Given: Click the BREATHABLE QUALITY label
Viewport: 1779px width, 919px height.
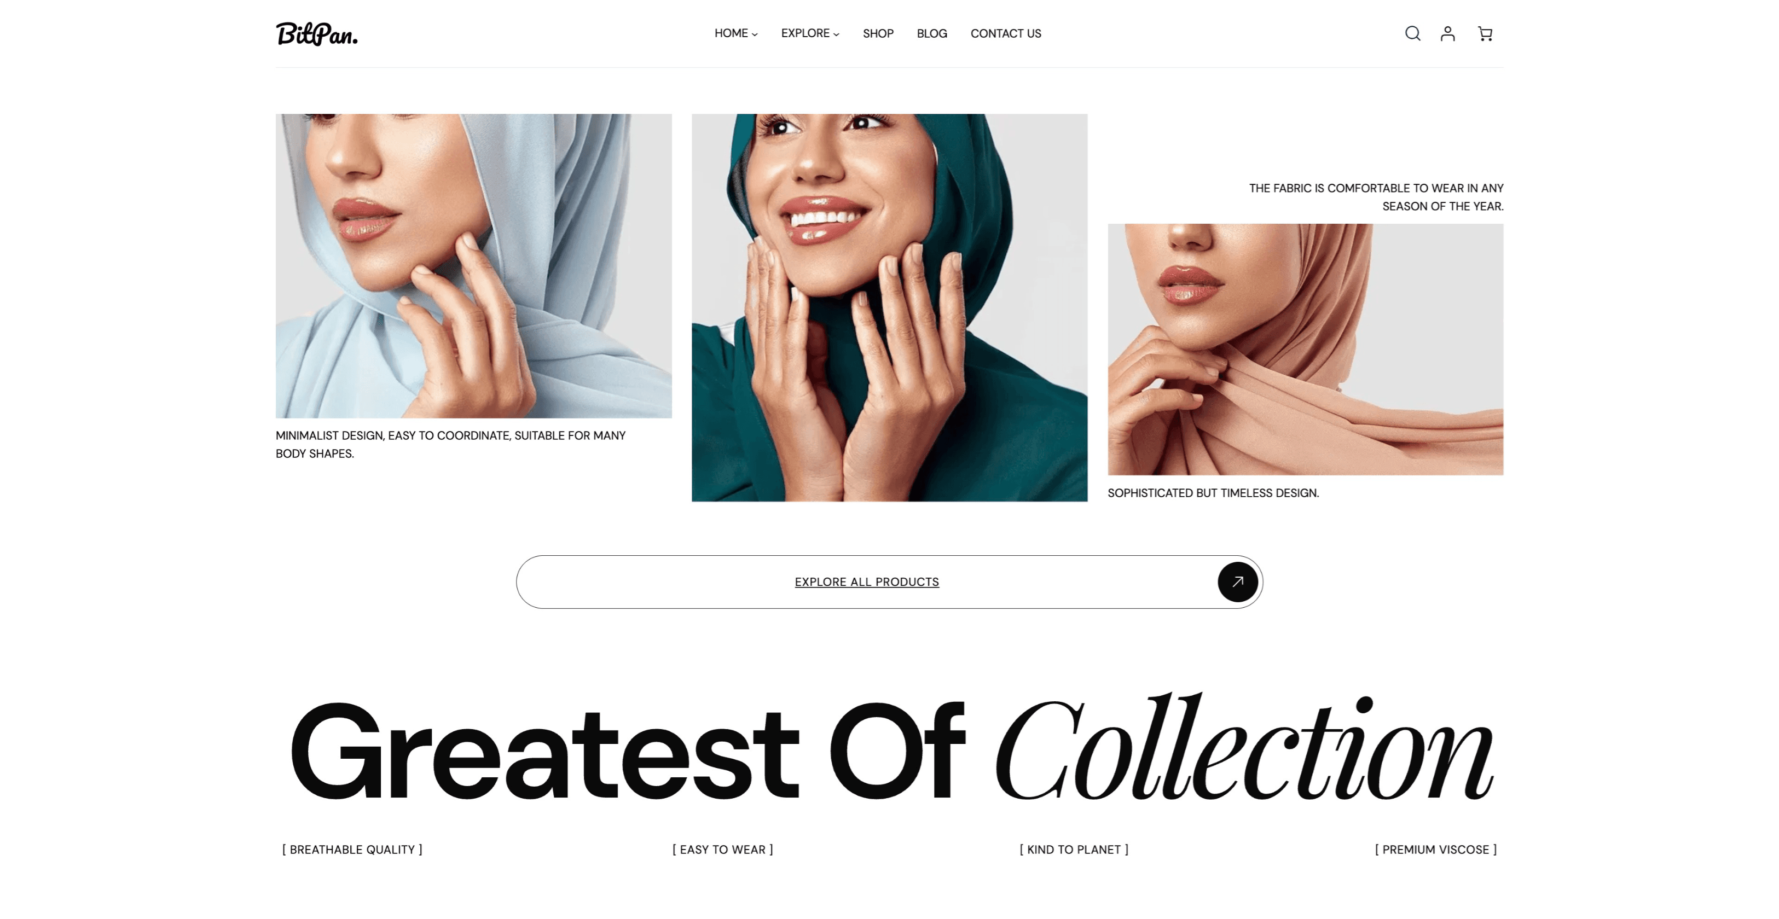Looking at the screenshot, I should [352, 850].
